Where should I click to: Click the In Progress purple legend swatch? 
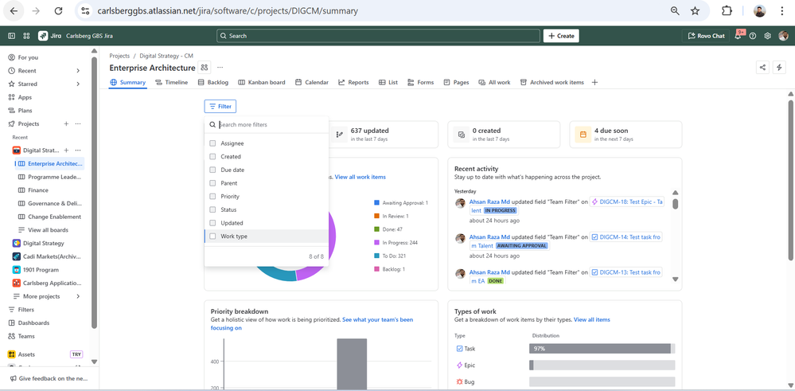coord(376,242)
